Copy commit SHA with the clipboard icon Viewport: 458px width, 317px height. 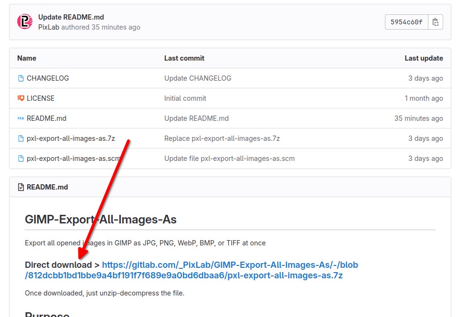(436, 22)
